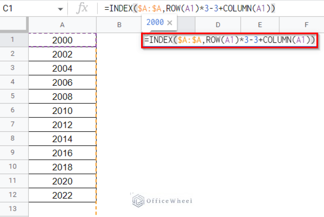Click cell containing 2020

(x=62, y=181)
